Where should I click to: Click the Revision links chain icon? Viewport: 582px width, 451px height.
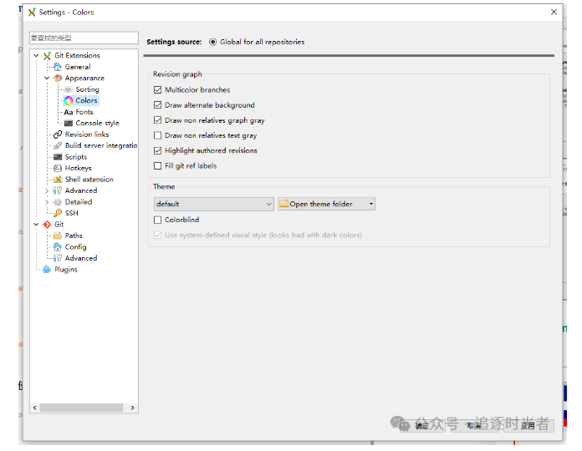click(x=58, y=134)
